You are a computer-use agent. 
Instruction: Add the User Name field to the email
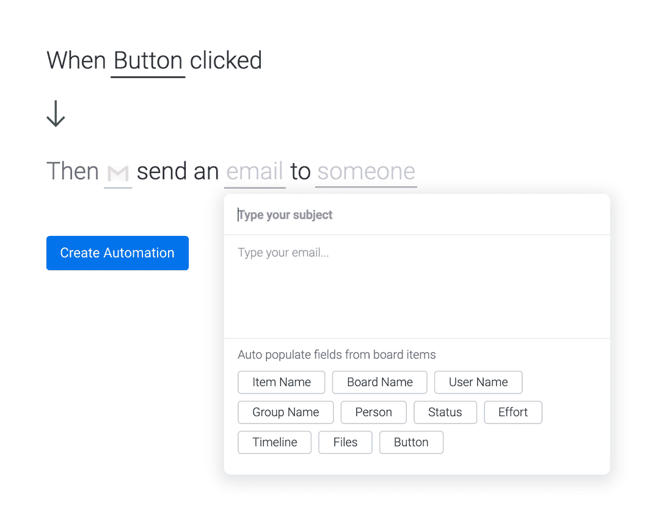[x=478, y=382]
